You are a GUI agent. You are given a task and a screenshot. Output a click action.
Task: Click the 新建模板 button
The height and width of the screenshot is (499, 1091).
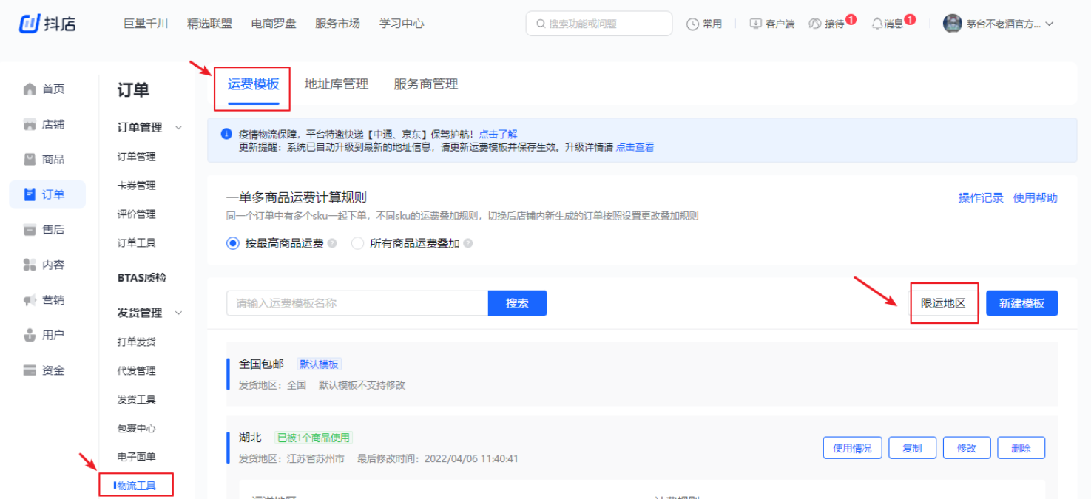coord(1021,303)
